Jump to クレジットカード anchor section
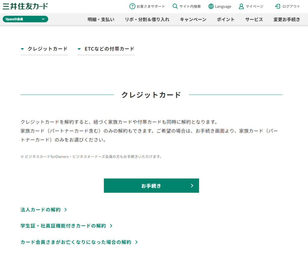The height and width of the screenshot is (257, 308). click(44, 49)
